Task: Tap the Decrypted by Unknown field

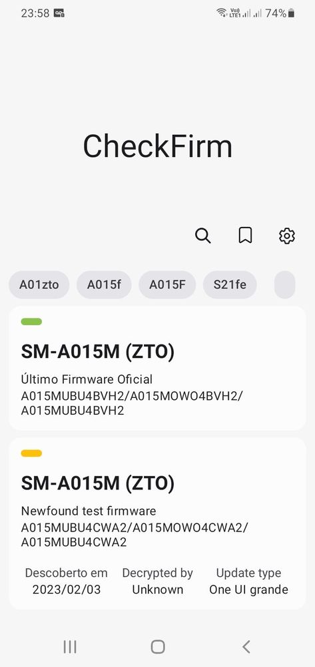Action: pyautogui.click(x=157, y=581)
